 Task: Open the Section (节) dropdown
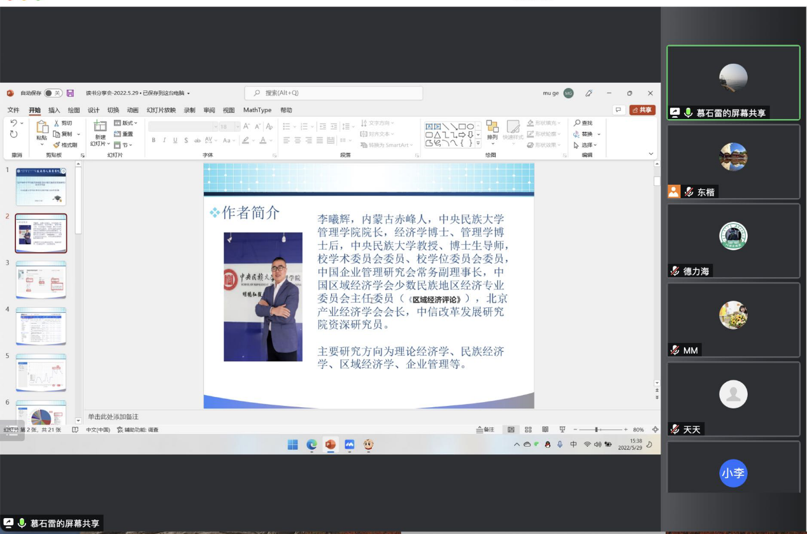coord(124,145)
